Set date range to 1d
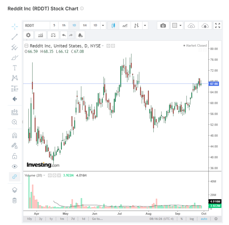 point(83,219)
